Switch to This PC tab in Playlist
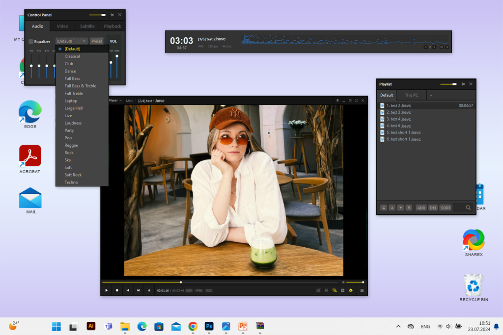503x335 pixels. coord(412,95)
